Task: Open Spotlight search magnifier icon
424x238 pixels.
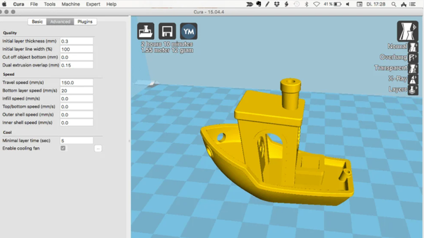Action: click(394, 4)
